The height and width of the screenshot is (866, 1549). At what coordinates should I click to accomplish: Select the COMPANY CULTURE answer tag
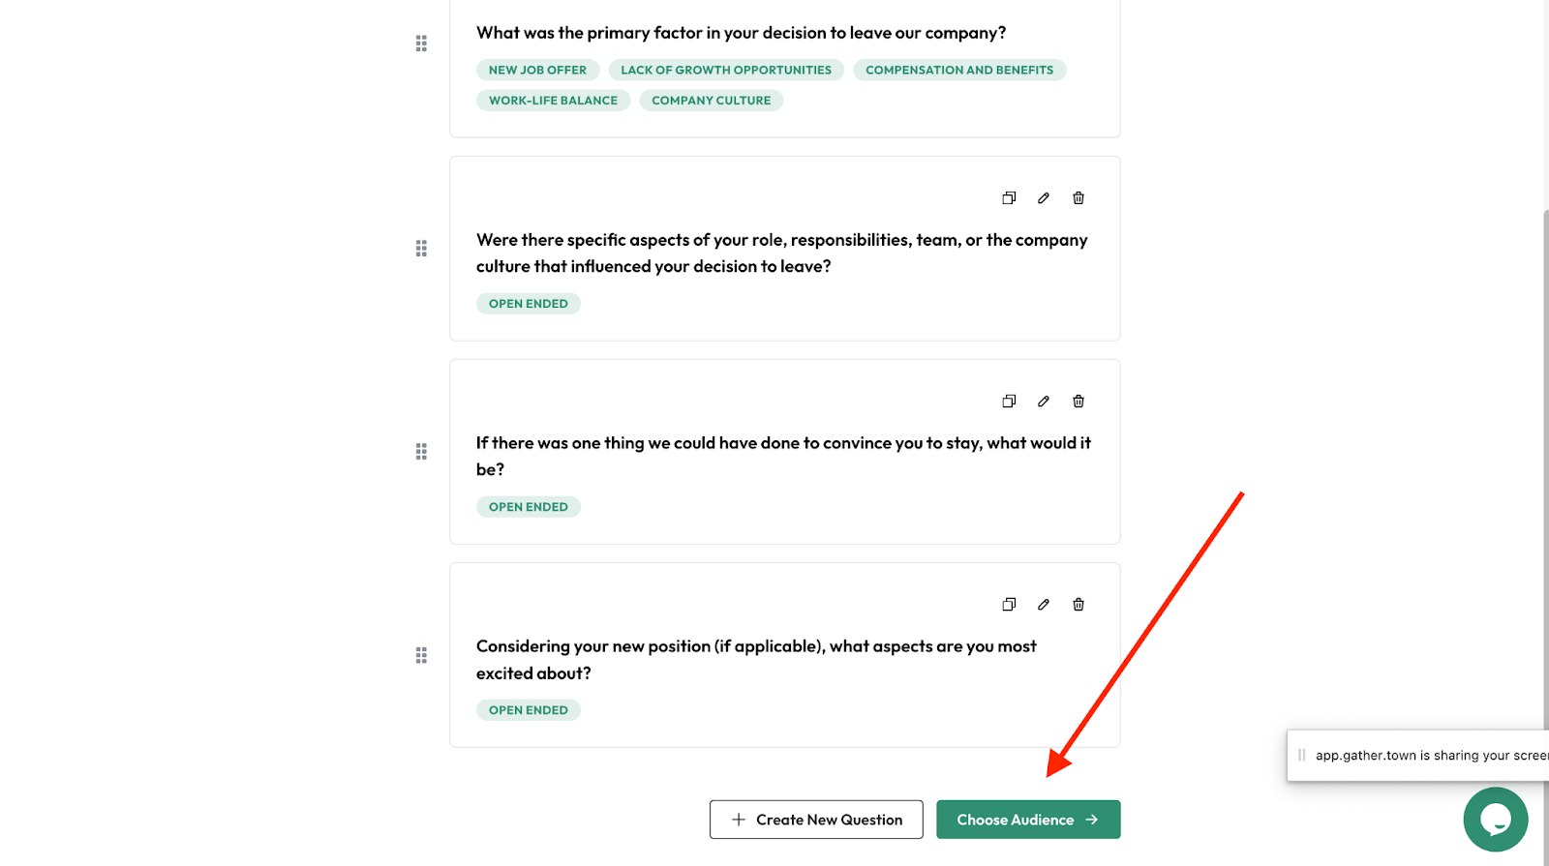tap(711, 100)
